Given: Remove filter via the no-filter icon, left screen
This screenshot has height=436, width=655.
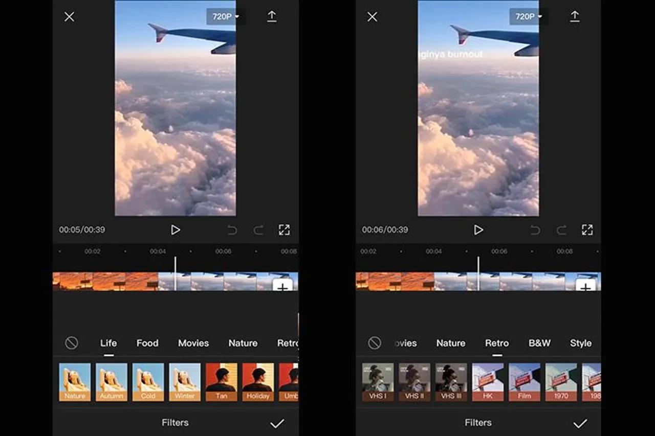Looking at the screenshot, I should click(x=72, y=343).
